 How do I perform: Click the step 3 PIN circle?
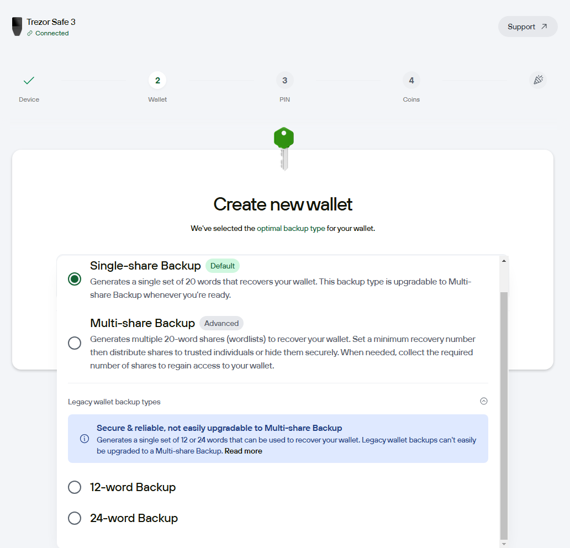coord(284,80)
